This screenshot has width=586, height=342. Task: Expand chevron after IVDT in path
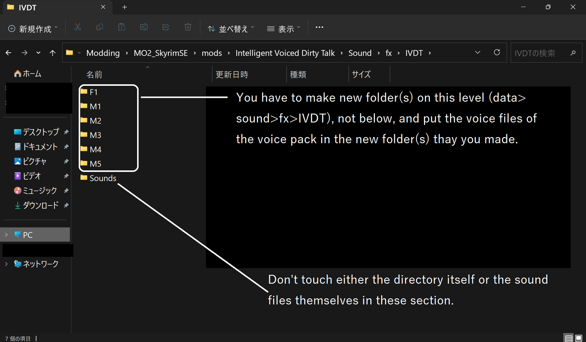pyautogui.click(x=430, y=53)
